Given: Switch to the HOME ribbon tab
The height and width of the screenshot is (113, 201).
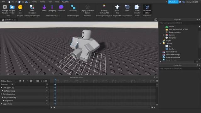Looking at the screenshot, I should (x=34, y=2).
